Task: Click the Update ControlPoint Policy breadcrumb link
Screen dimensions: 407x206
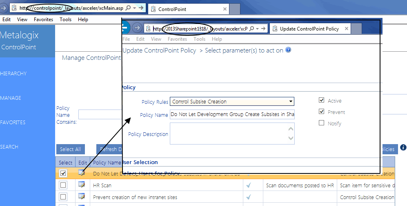Action: click(159, 50)
